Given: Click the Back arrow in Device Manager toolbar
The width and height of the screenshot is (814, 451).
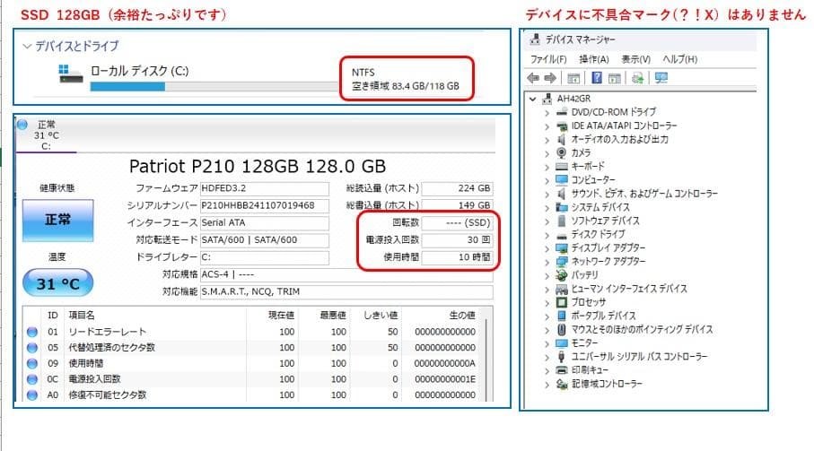Looking at the screenshot, I should 533,78.
